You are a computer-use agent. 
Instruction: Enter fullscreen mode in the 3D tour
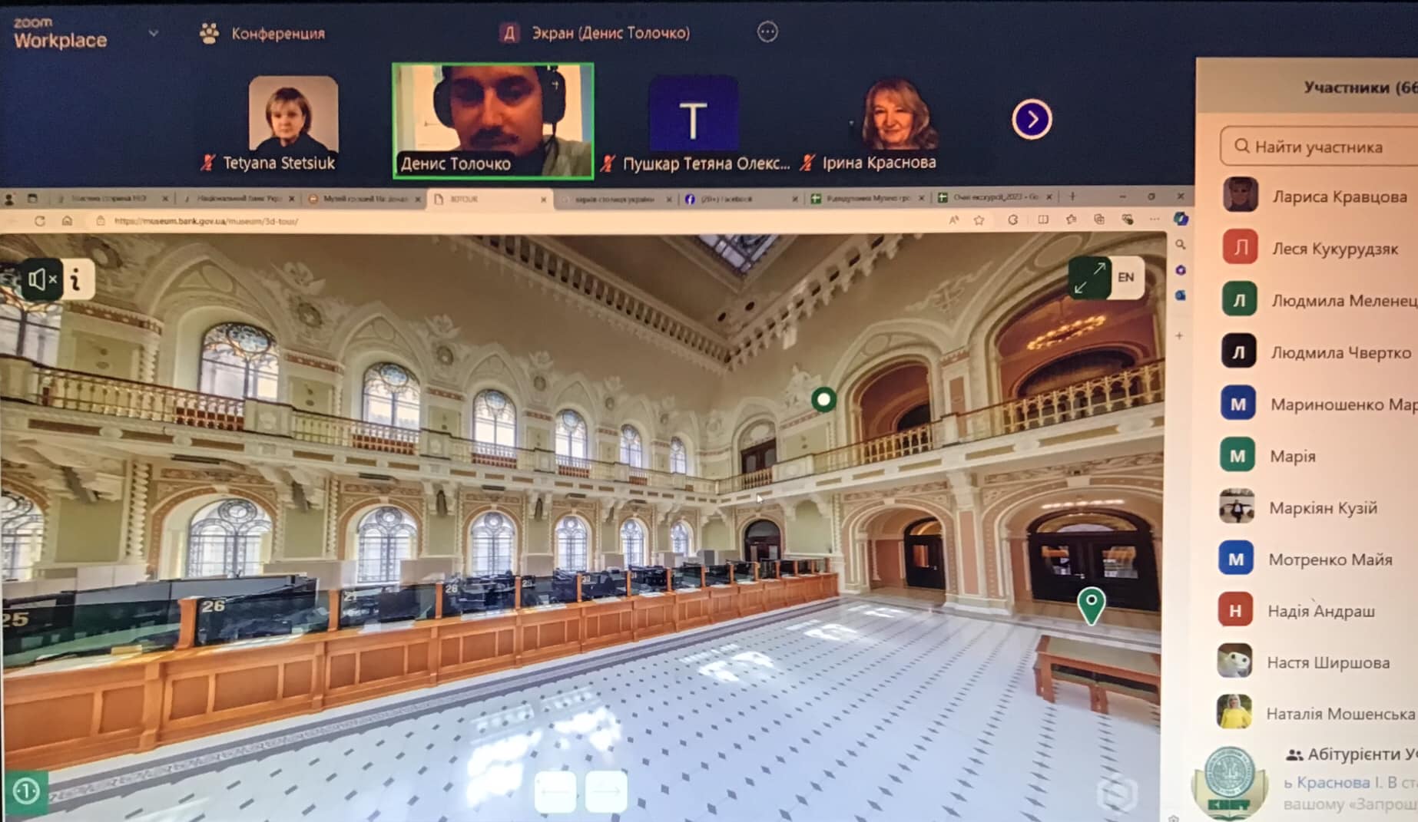tap(1090, 278)
